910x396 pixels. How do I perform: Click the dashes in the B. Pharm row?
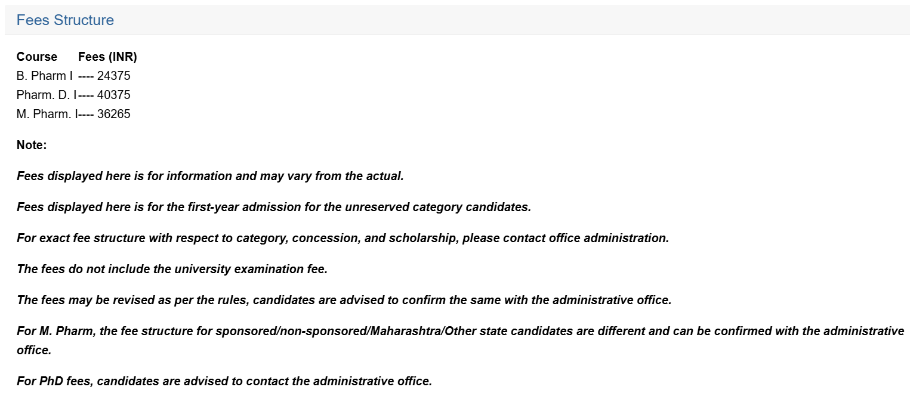pos(86,76)
